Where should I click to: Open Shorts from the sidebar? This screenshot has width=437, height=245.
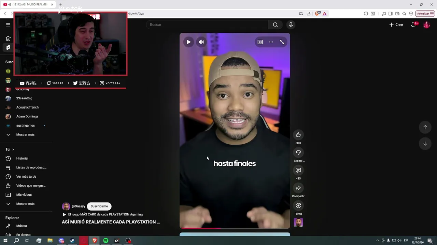click(8, 47)
